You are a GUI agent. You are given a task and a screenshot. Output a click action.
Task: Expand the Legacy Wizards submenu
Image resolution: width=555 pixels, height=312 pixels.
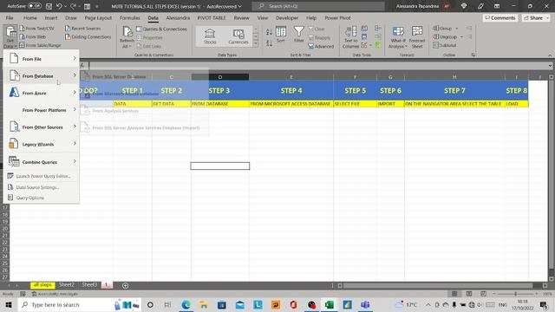42,144
